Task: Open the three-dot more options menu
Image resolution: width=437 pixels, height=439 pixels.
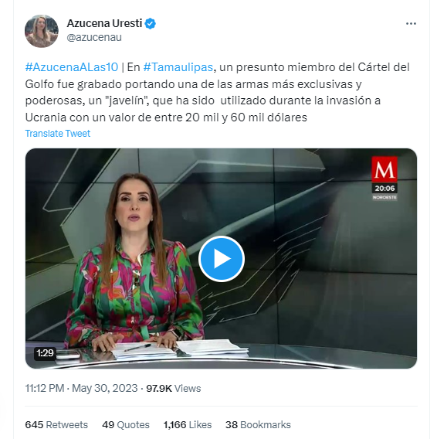Action: pyautogui.click(x=411, y=24)
